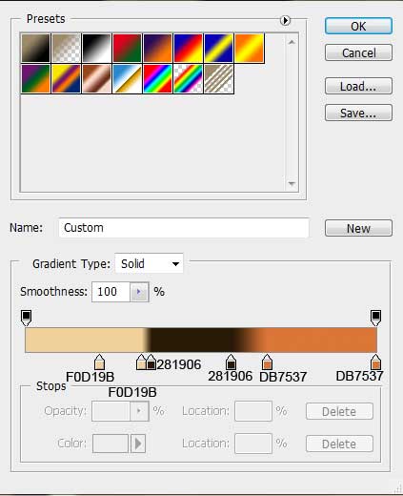Select the Foreground to Transparent gradient preset

point(66,48)
